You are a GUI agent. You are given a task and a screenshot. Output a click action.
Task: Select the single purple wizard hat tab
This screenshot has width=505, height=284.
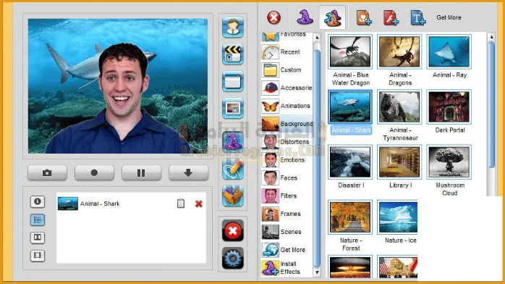[x=305, y=17]
